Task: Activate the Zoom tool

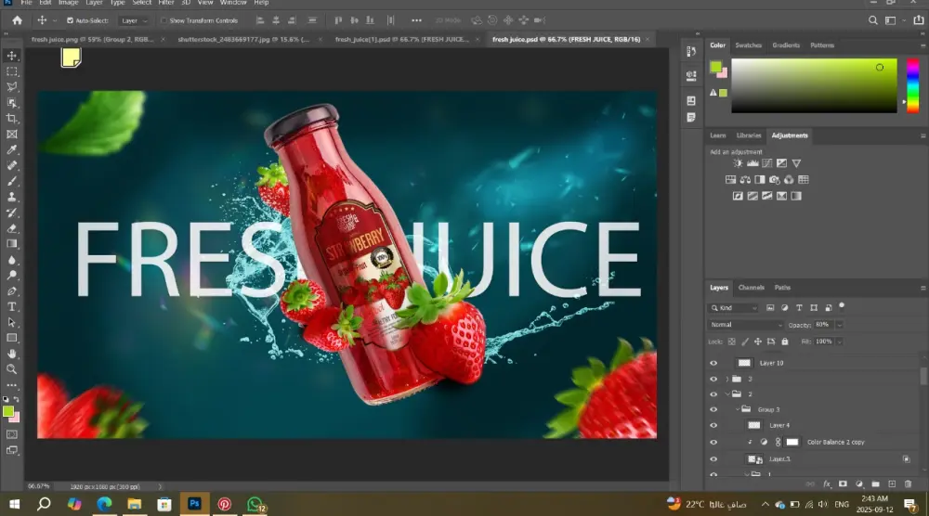Action: tap(12, 368)
